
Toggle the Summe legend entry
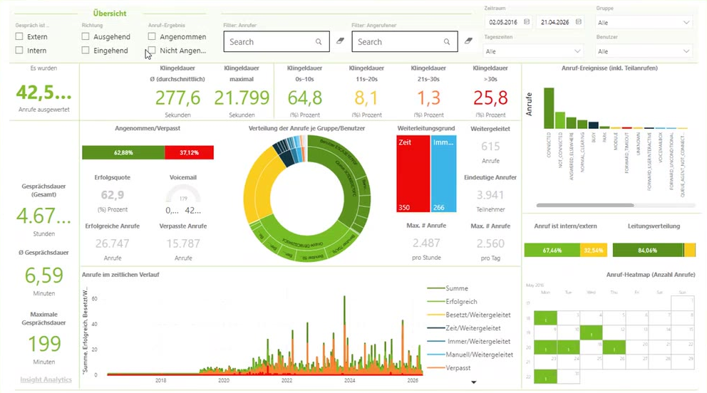[x=448, y=288]
